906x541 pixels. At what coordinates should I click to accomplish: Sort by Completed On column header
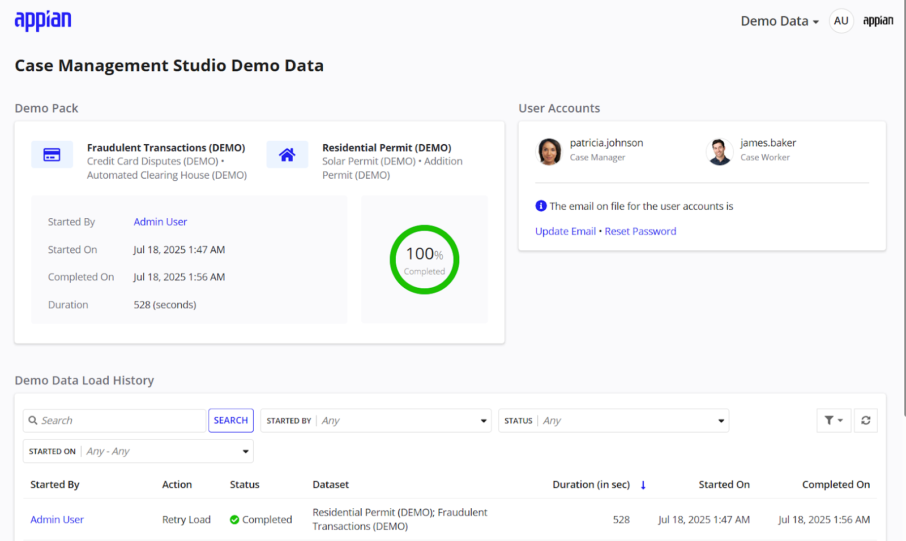[x=836, y=484]
